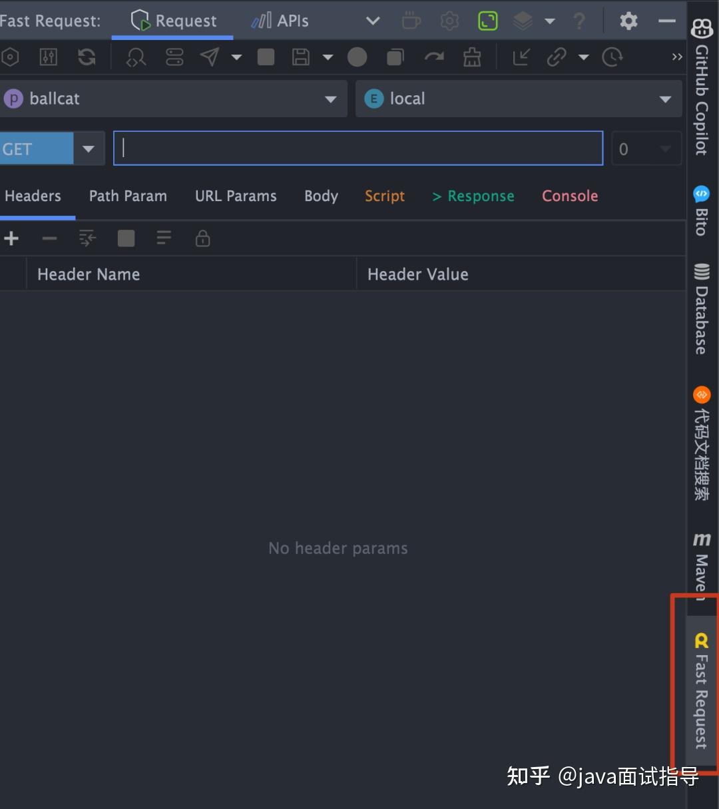Remove header row with minus icon
Viewport: 719px width, 809px height.
49,238
